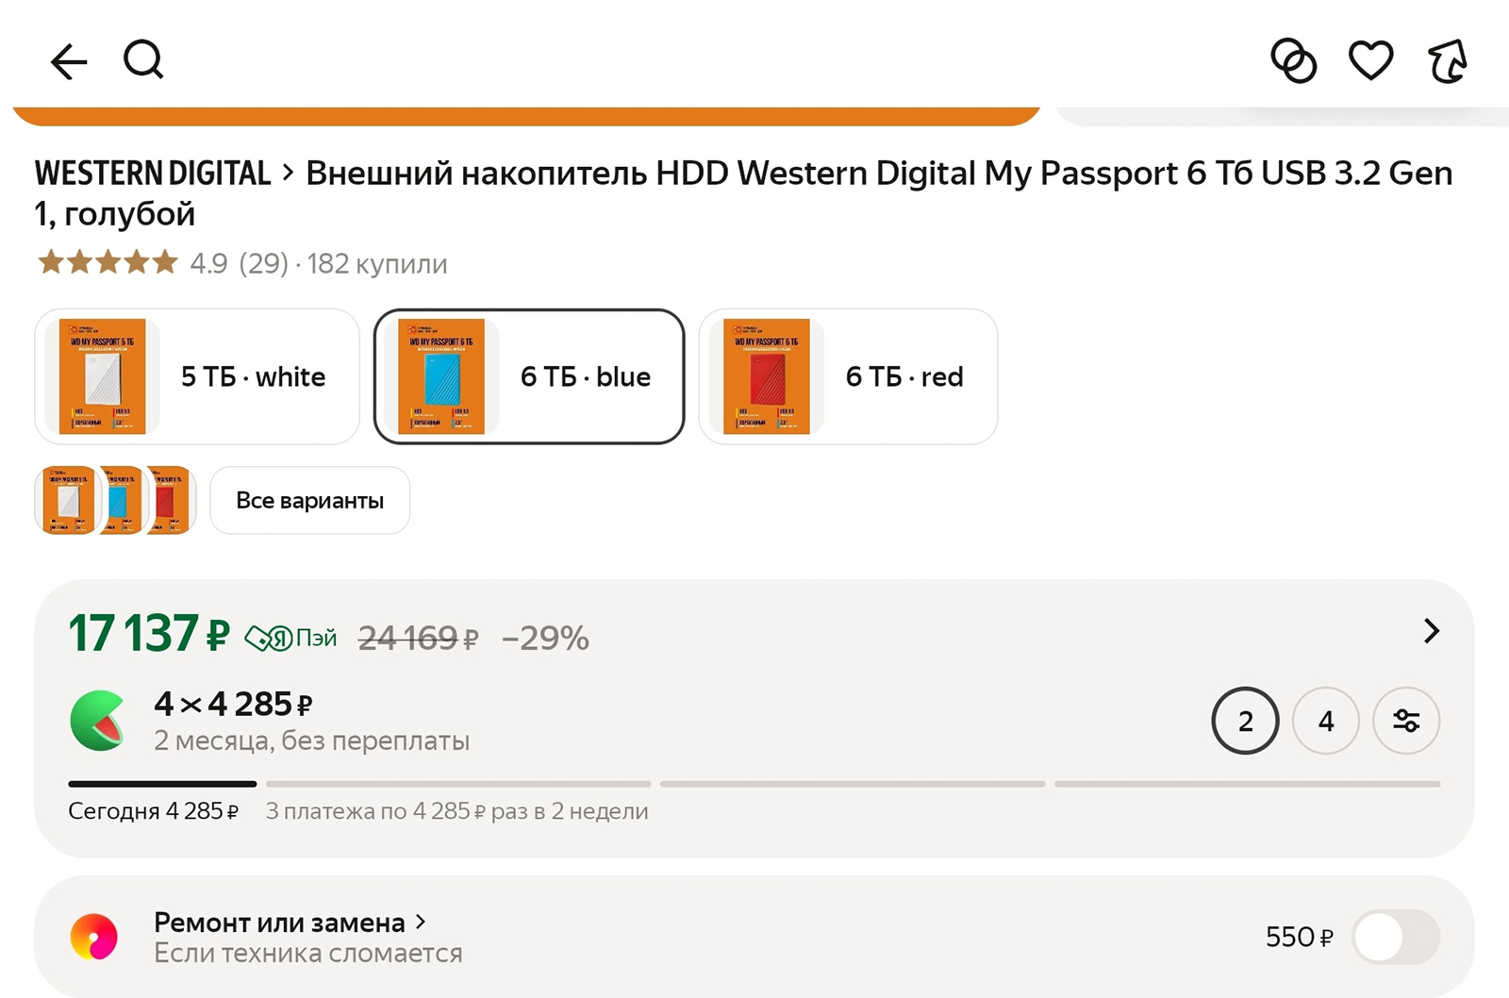Click the installment payment progress bar
The height and width of the screenshot is (998, 1509).
(x=754, y=784)
